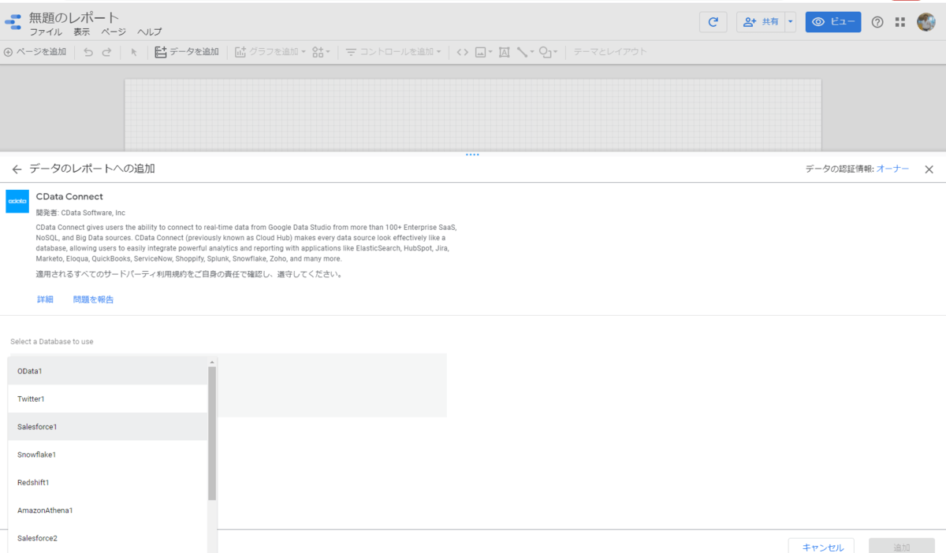Open the Google apps grid icon

[900, 22]
